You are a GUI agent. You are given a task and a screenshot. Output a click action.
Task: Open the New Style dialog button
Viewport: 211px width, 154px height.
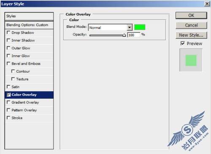[191, 35]
